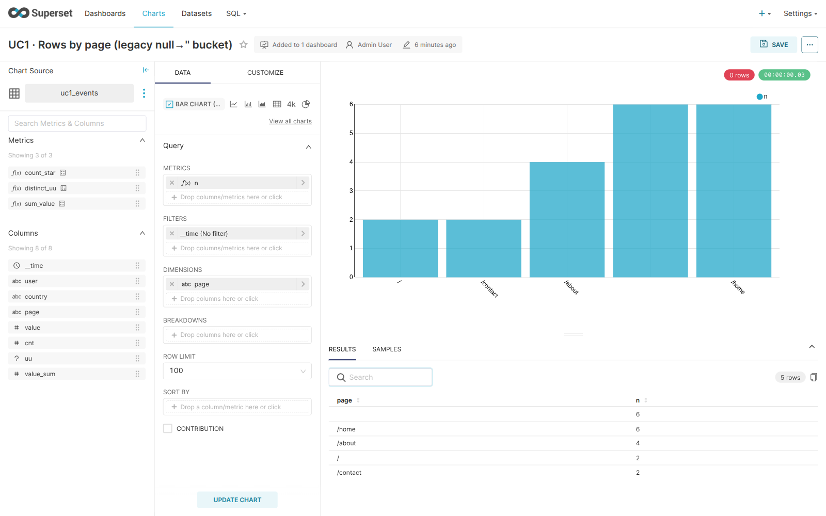826x516 pixels.
Task: Click the /home bar in the chart
Action: click(x=734, y=191)
